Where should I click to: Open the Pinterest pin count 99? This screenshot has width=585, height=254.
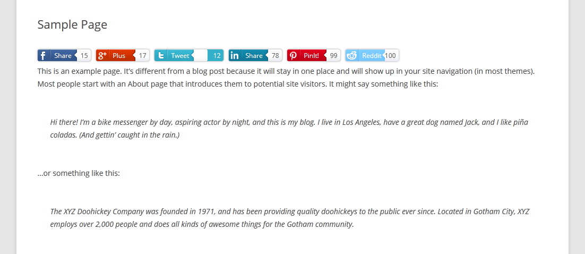point(333,56)
